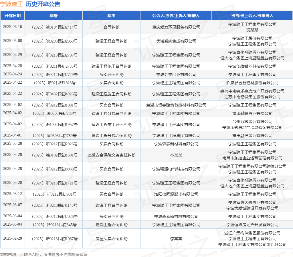This screenshot has height=257, width=293.
Task: Click defendant 宁波恒跃房地产开发有限公司
Action: [x=252, y=225]
